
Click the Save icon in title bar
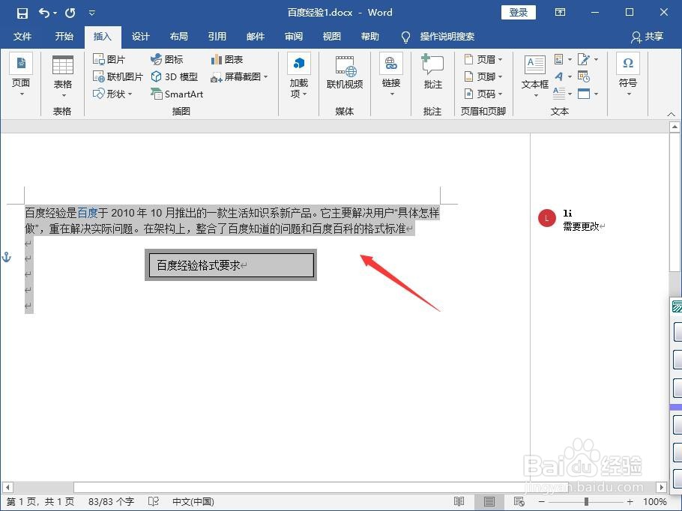(22, 13)
